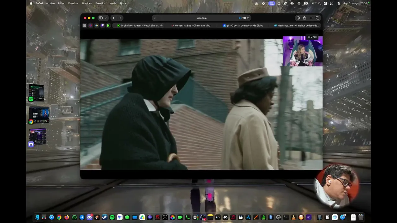The image size is (397, 223).
Task: Mute the jorgitolives tab speaker icon
Action: coord(162,25)
